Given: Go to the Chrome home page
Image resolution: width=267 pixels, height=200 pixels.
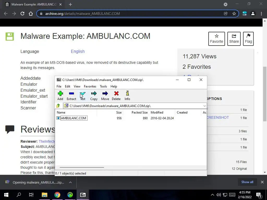Looking at the screenshot, I should [31, 14].
